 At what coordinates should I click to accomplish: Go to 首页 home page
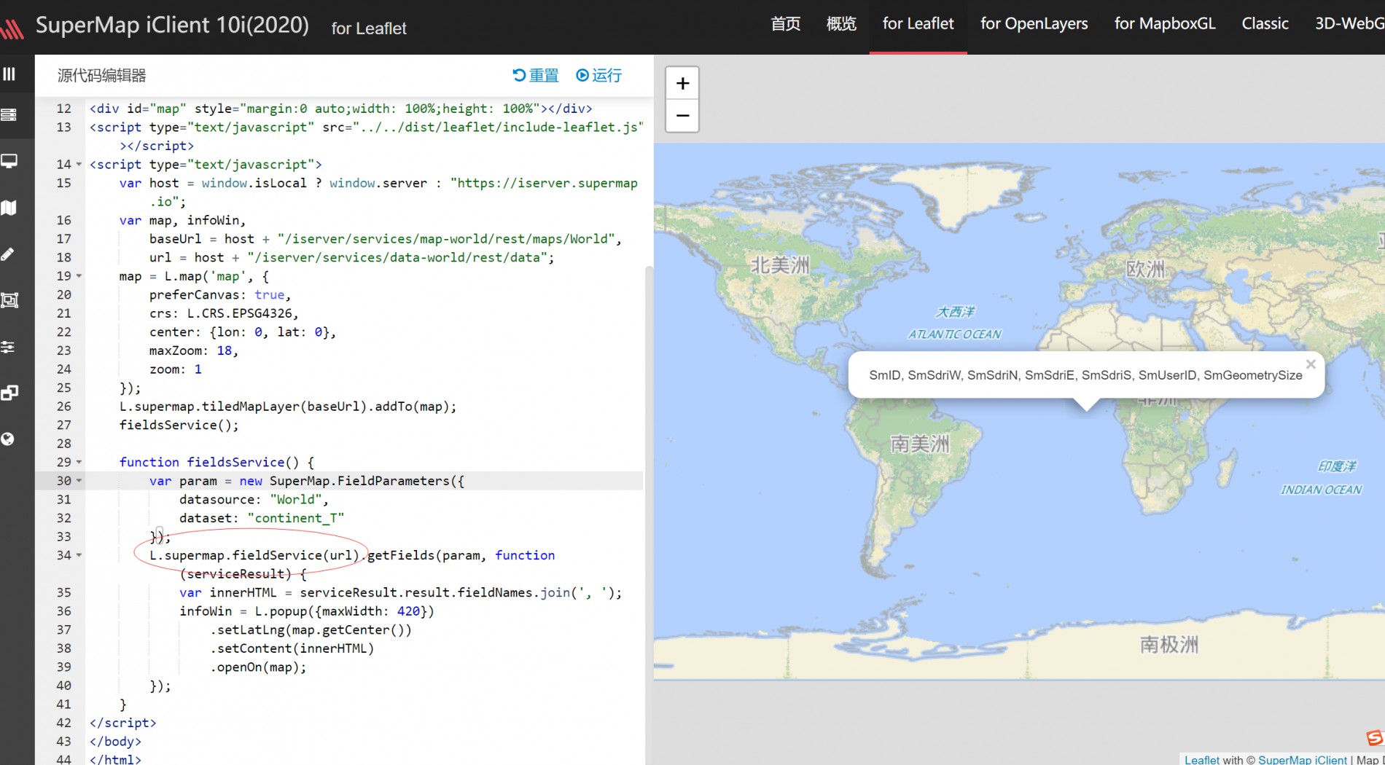(x=786, y=23)
